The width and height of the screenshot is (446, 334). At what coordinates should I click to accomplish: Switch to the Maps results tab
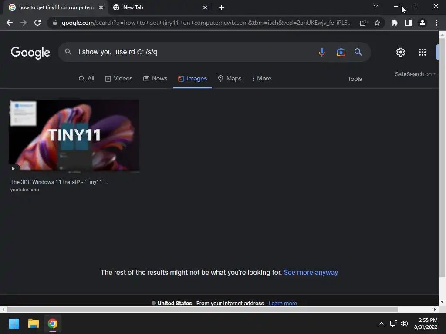[230, 78]
